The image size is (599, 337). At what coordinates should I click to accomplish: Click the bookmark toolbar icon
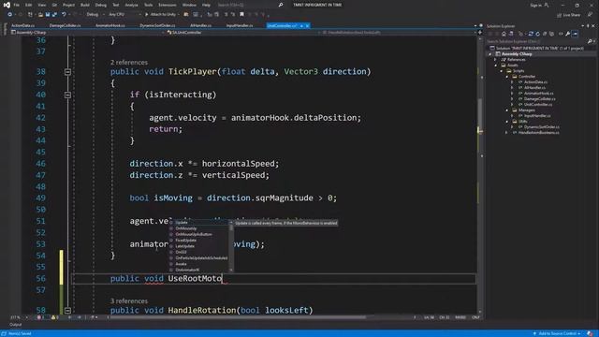(x=241, y=15)
